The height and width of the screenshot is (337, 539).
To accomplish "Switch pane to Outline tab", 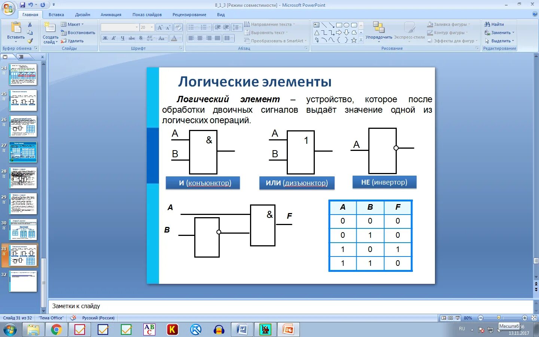I will pos(21,57).
